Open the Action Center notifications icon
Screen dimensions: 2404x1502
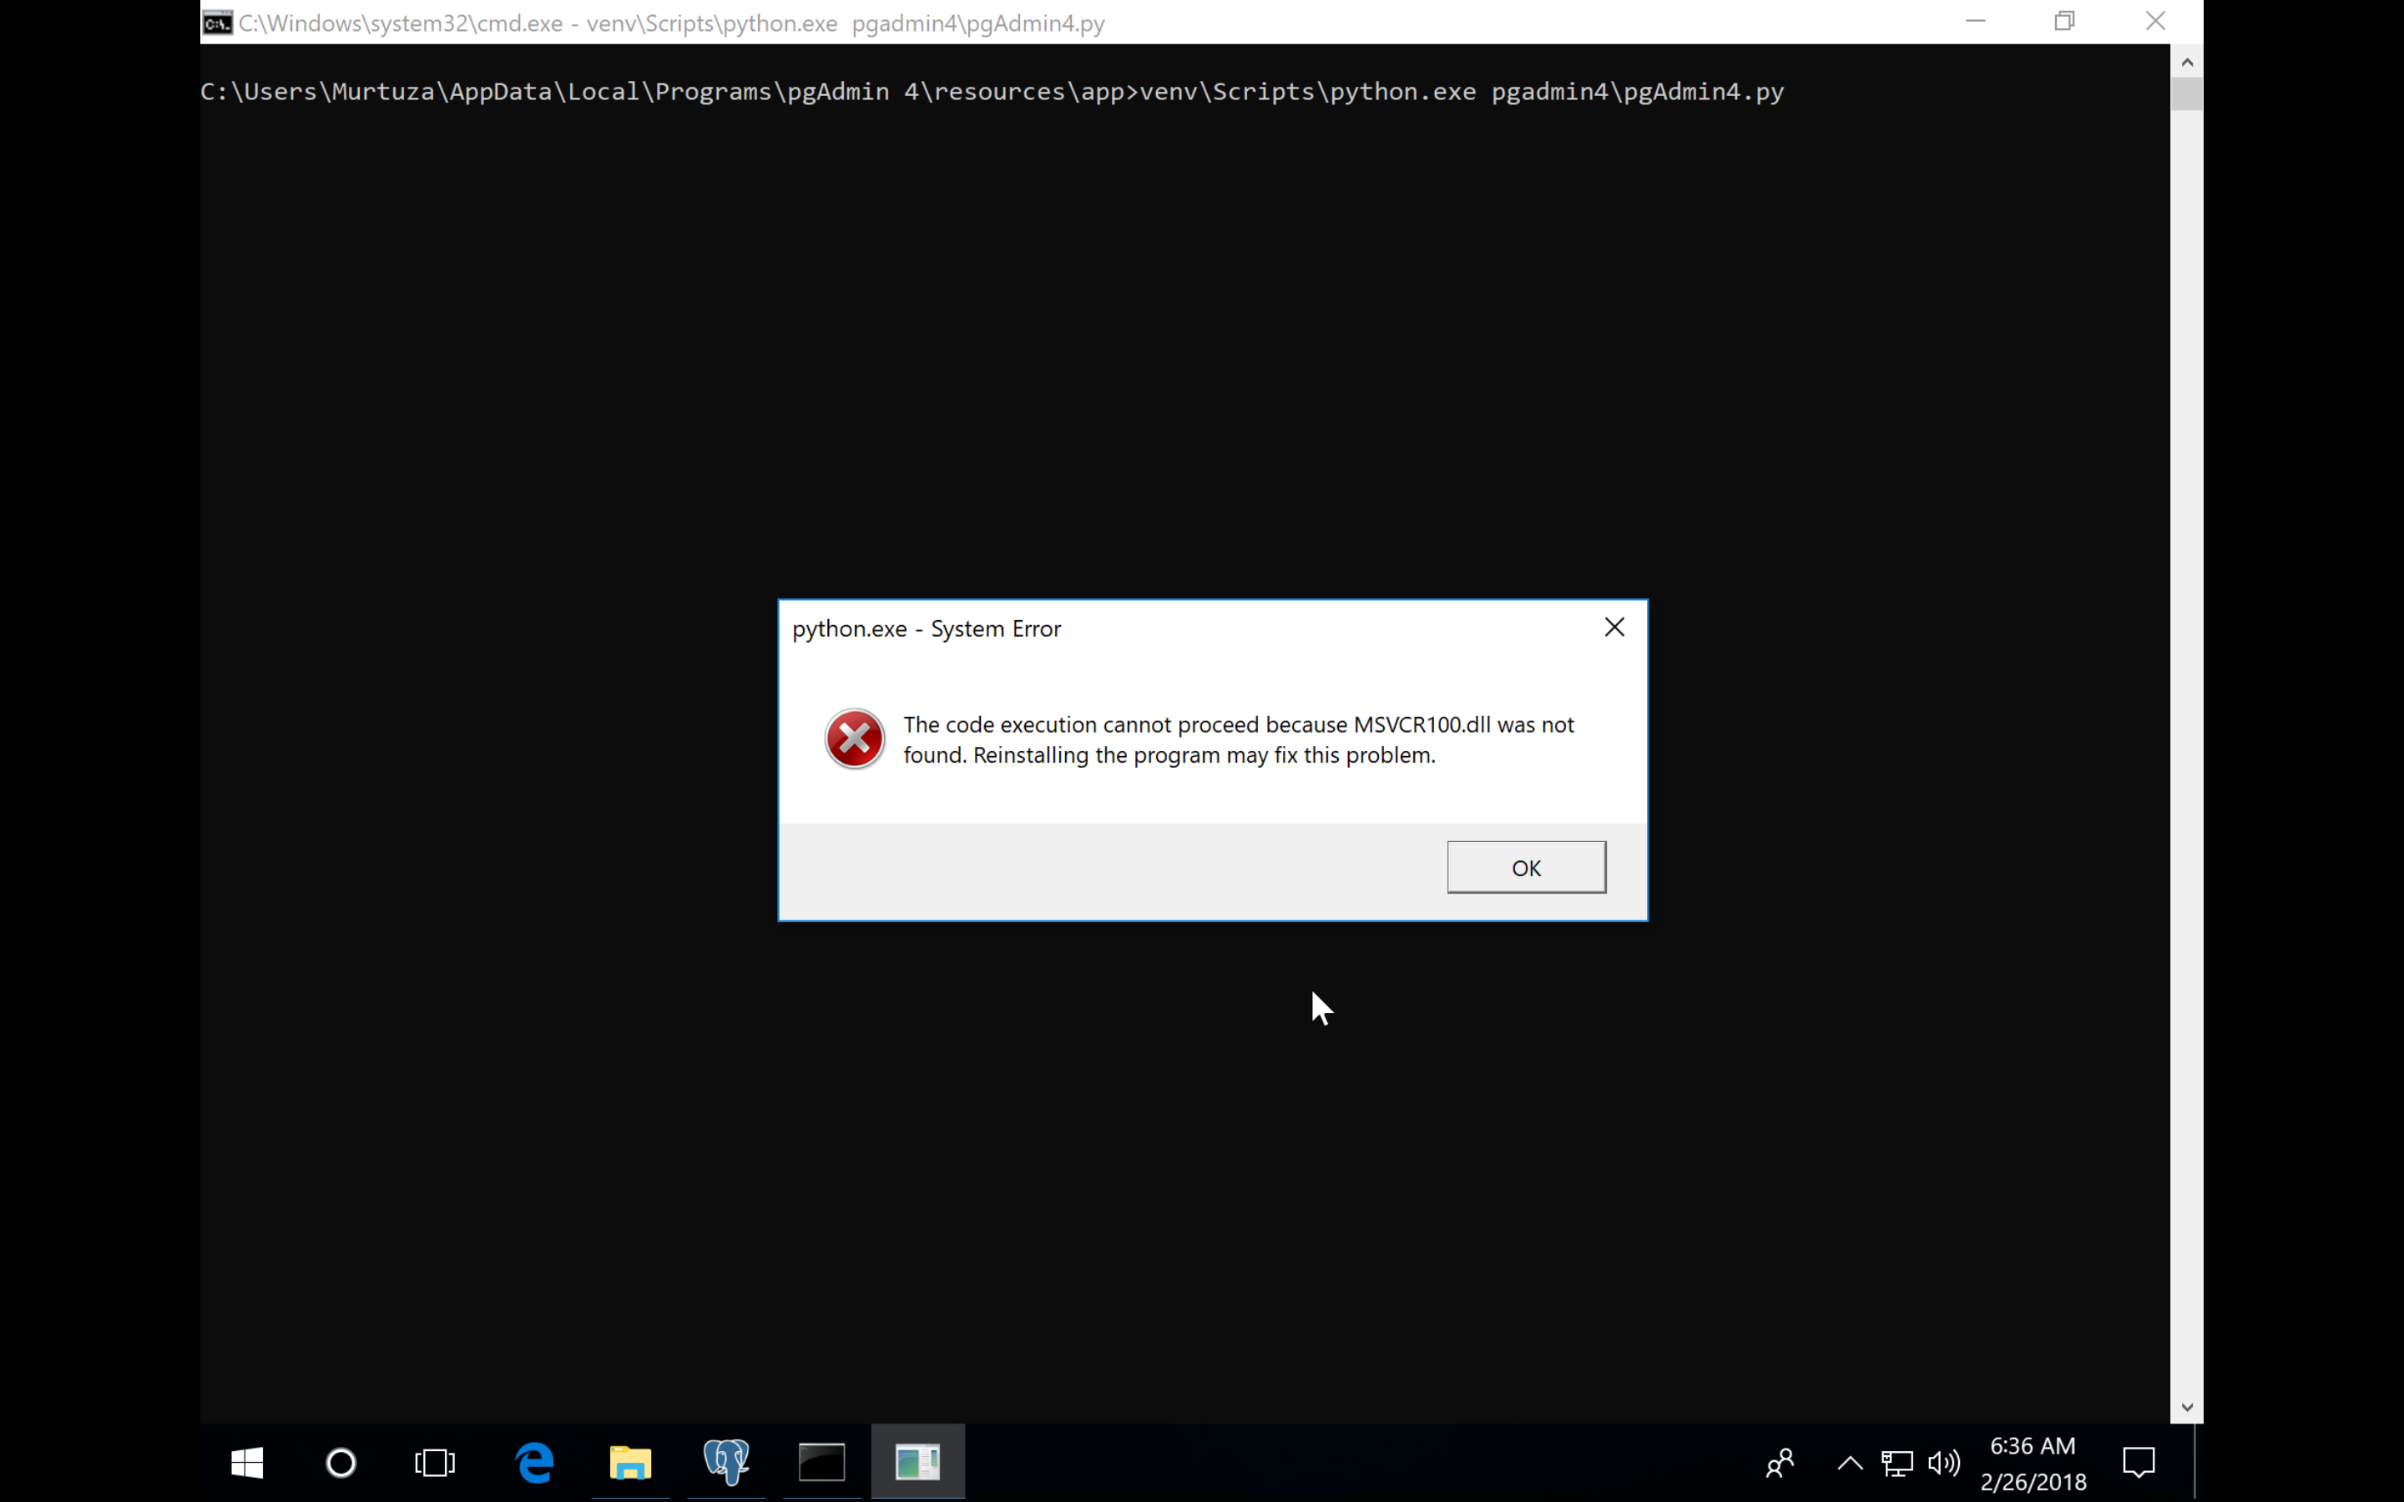[x=2138, y=1462]
